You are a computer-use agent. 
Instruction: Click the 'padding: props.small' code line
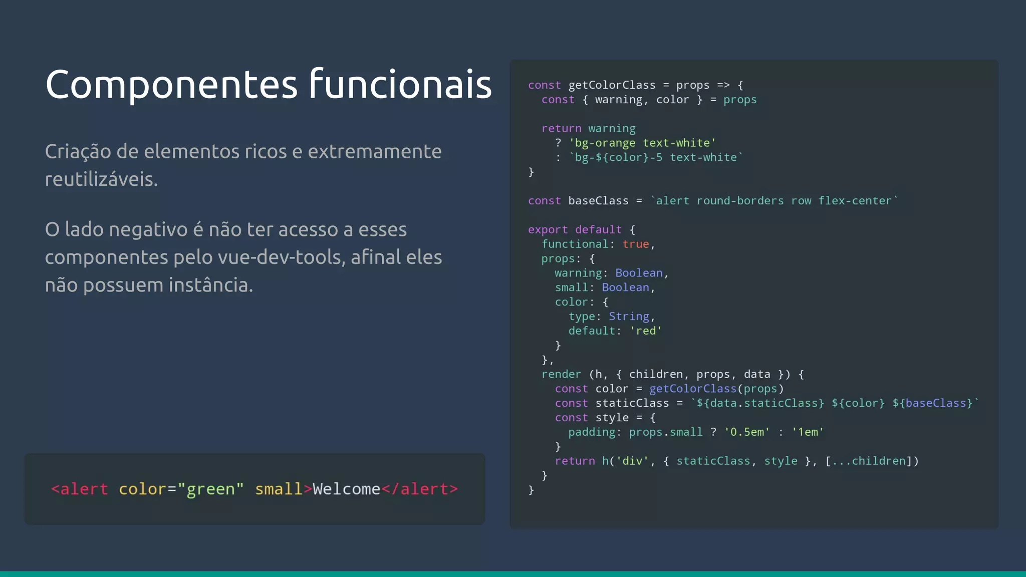pyautogui.click(x=696, y=432)
